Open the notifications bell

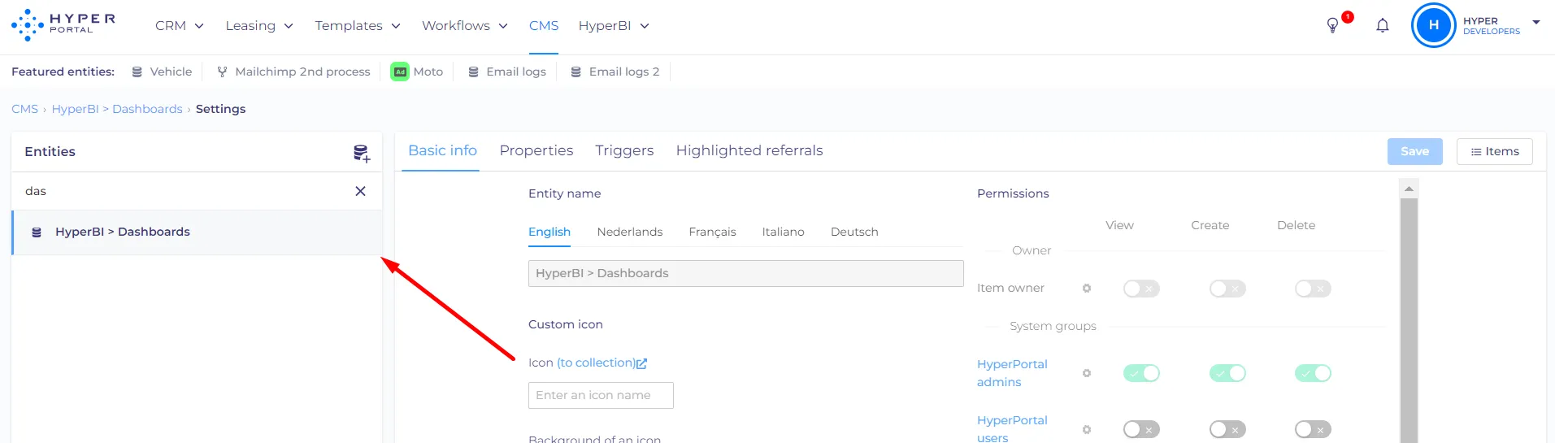click(1383, 25)
